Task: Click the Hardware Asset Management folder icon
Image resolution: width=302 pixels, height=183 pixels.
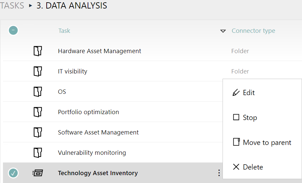Action: (x=38, y=51)
